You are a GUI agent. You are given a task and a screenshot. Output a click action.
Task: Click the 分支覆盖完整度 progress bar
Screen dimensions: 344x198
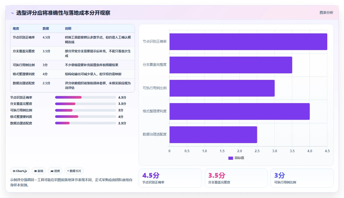coord(86,104)
